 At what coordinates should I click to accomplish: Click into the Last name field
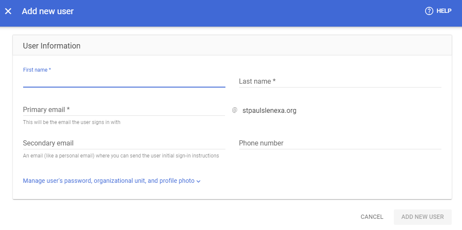pos(340,81)
